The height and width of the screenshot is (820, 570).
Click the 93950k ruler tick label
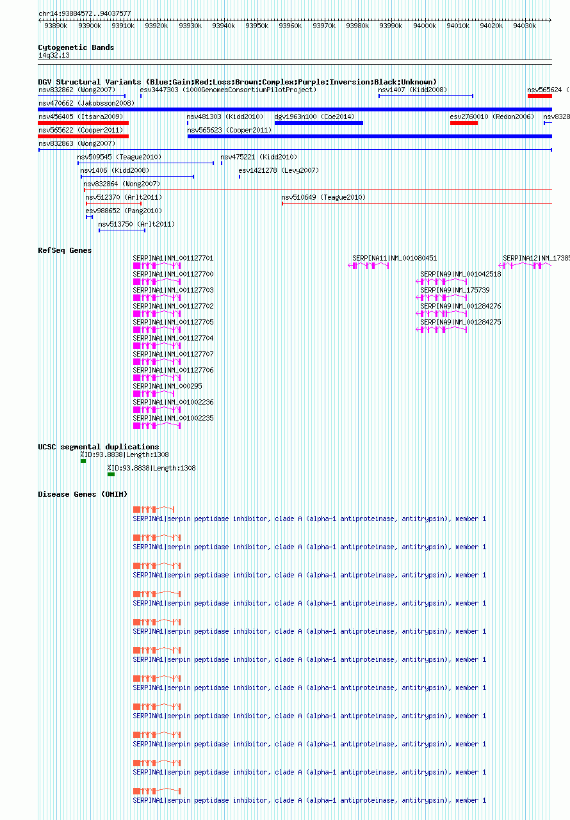[x=257, y=26]
